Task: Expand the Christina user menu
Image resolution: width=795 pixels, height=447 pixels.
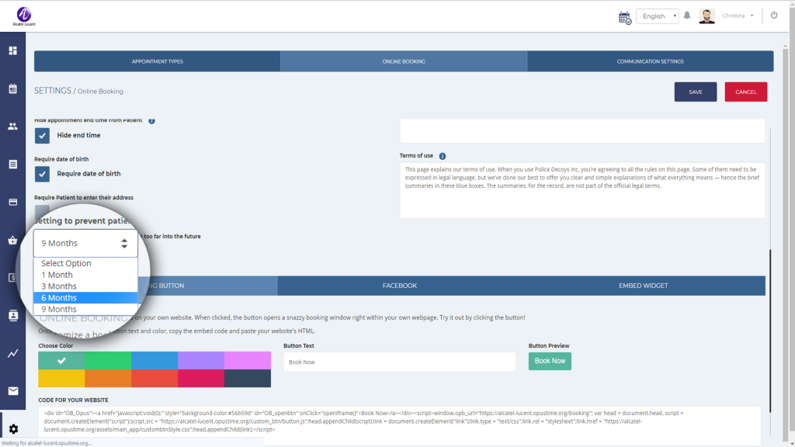Action: [x=738, y=16]
